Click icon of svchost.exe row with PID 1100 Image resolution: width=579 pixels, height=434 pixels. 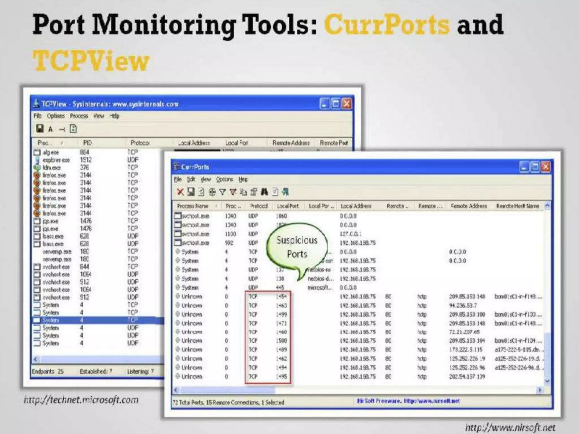[178, 234]
